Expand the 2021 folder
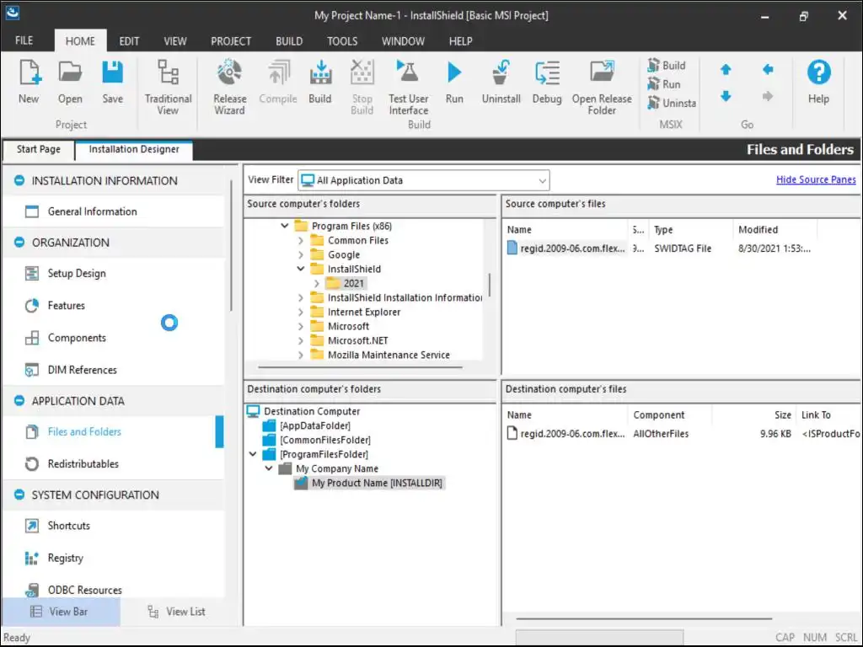This screenshot has height=647, width=863. click(x=317, y=283)
